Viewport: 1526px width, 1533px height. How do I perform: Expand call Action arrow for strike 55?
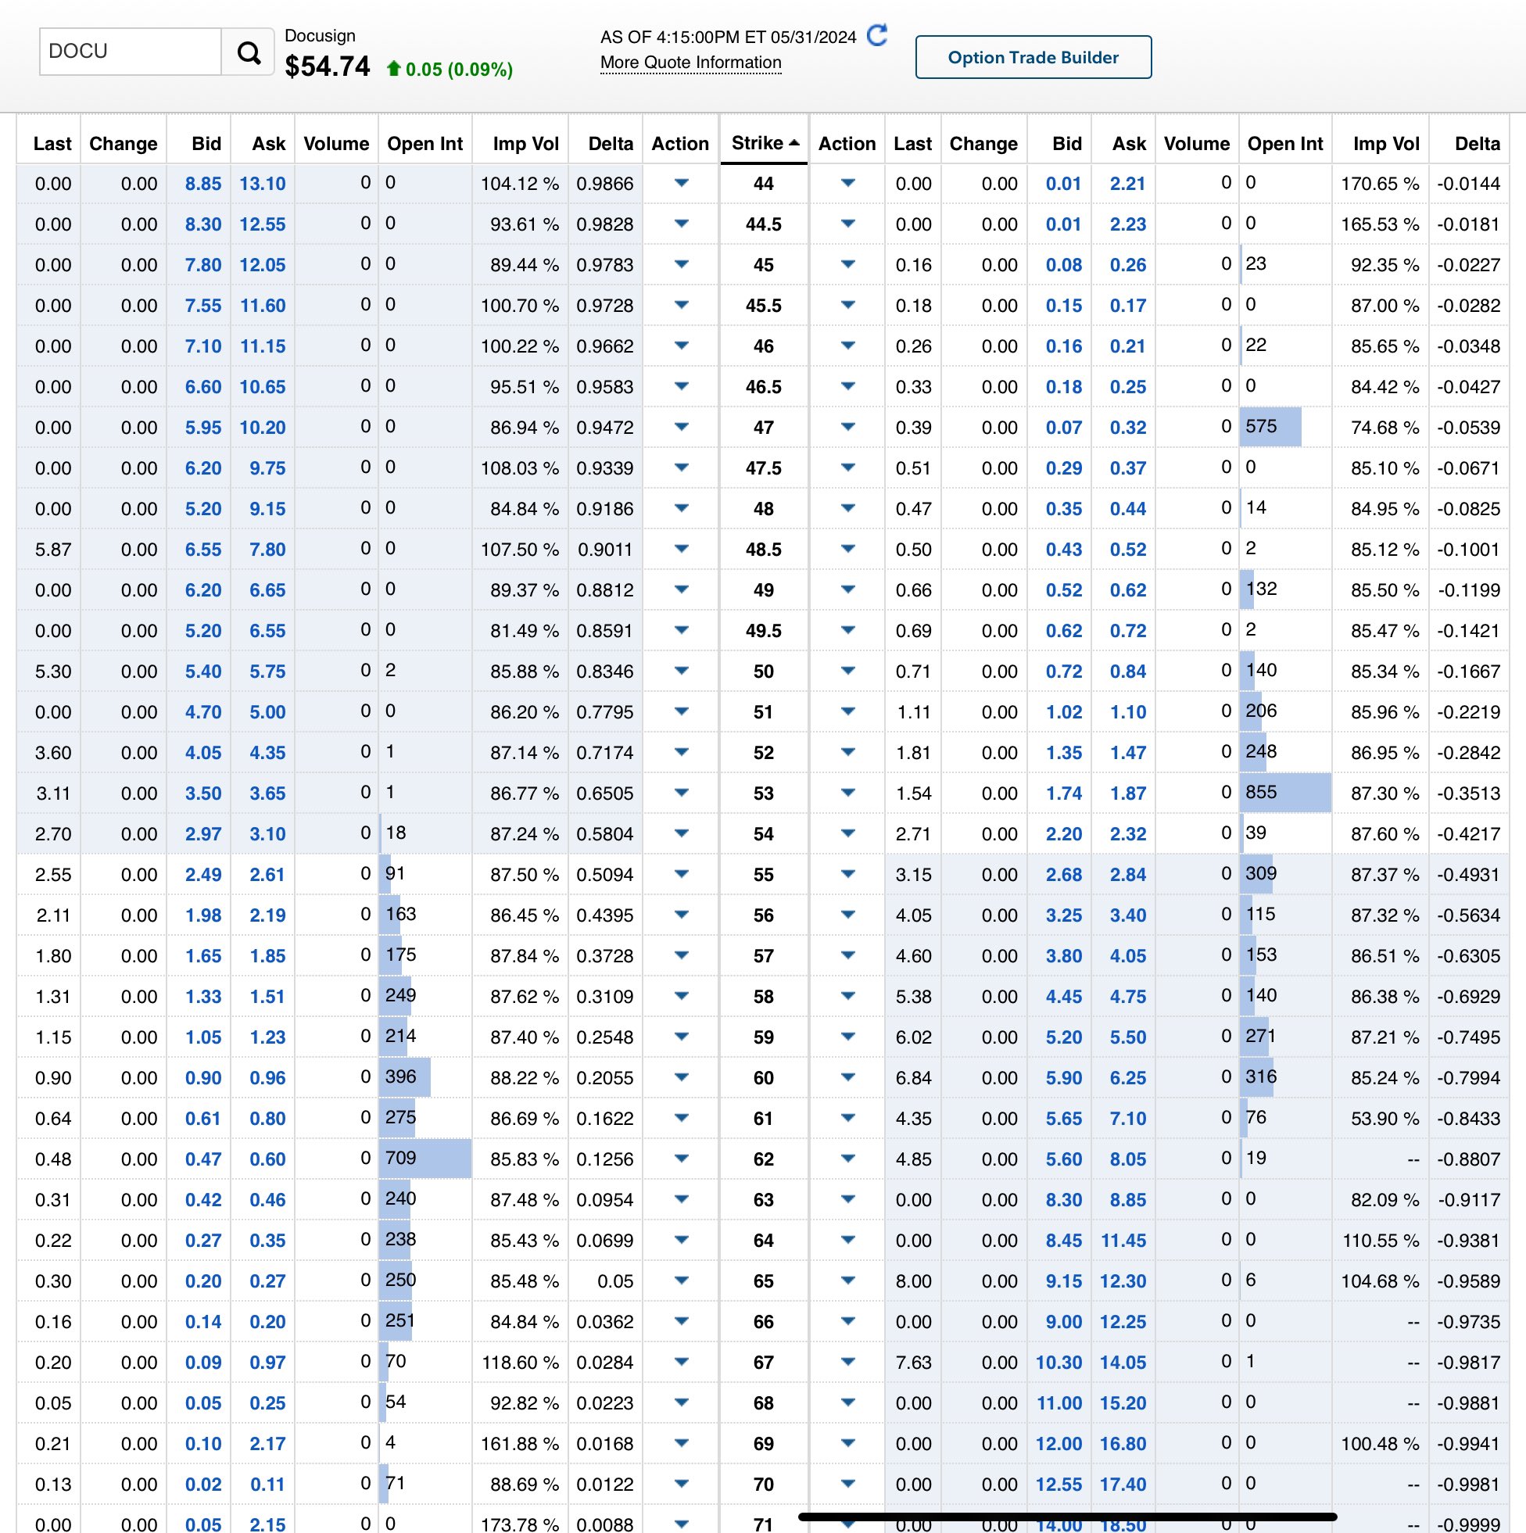coord(681,875)
